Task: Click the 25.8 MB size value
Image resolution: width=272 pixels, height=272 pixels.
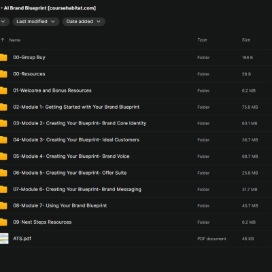Action: coord(250,173)
